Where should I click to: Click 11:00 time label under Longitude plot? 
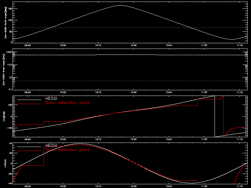[204, 139]
